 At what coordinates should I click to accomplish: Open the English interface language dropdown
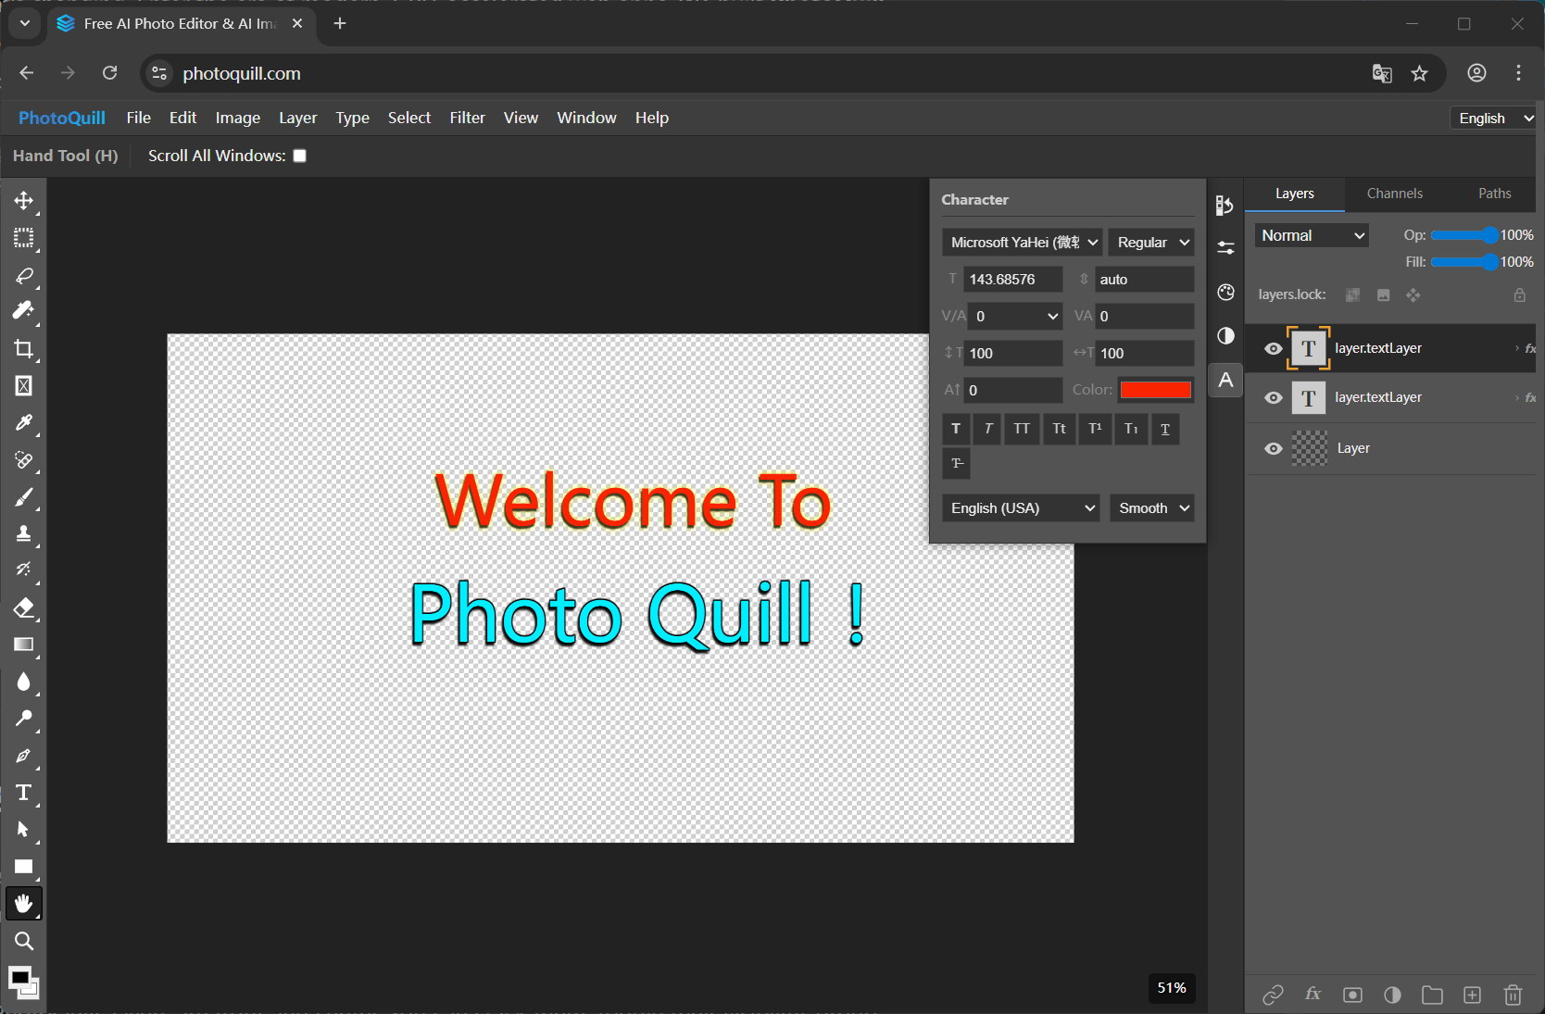[1493, 118]
